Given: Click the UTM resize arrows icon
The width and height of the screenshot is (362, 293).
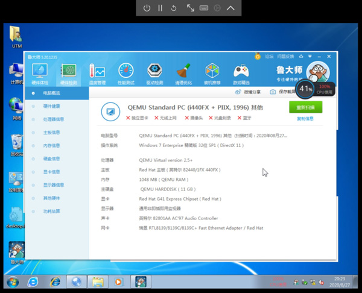Looking at the screenshot, I should [x=190, y=8].
